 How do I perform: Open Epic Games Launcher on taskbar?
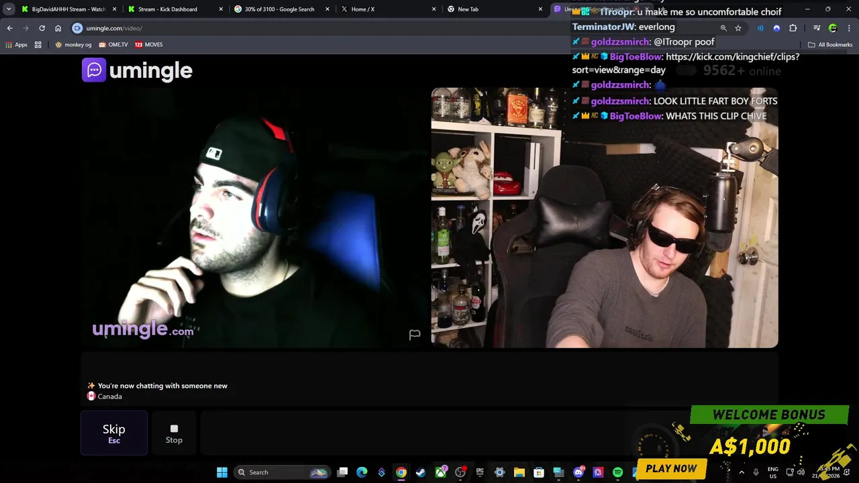point(480,472)
